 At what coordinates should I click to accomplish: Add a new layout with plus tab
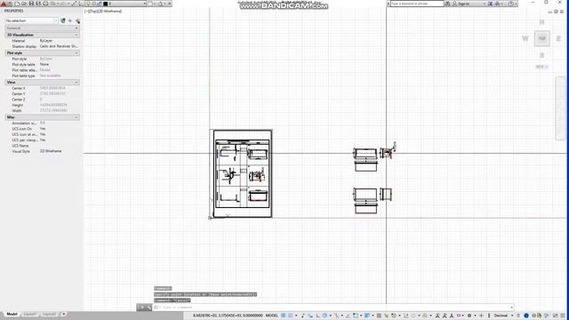pos(63,314)
